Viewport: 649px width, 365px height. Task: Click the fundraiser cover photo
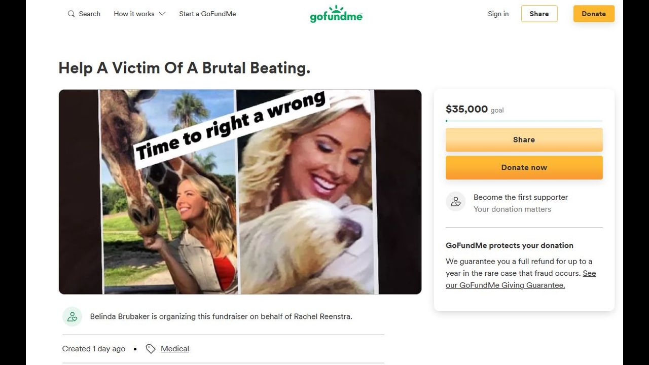(240, 192)
